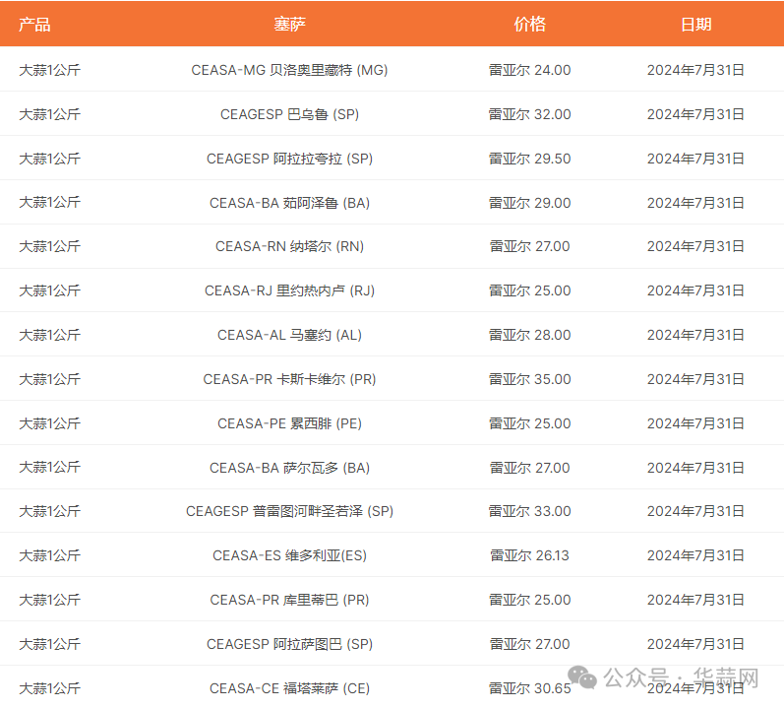Click the price 雷亚尔 26.13
The width and height of the screenshot is (784, 709).
tap(529, 555)
